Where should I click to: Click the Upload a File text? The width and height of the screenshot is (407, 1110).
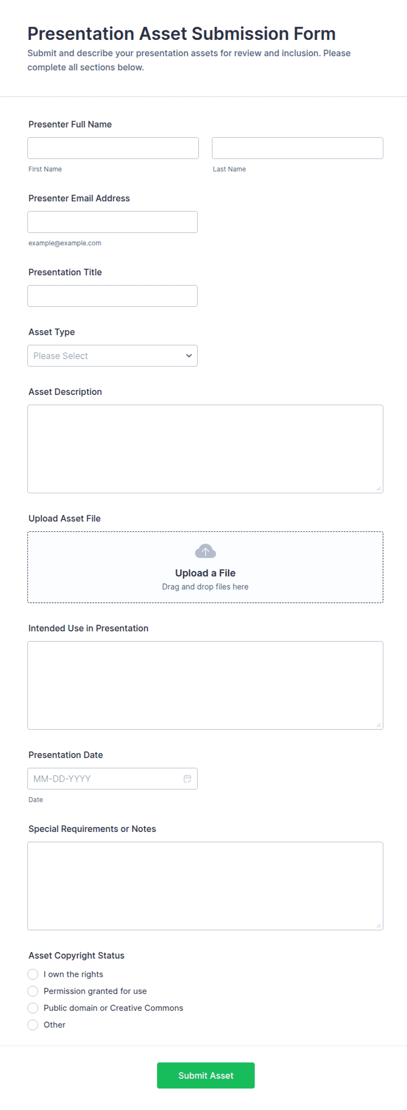tap(205, 573)
